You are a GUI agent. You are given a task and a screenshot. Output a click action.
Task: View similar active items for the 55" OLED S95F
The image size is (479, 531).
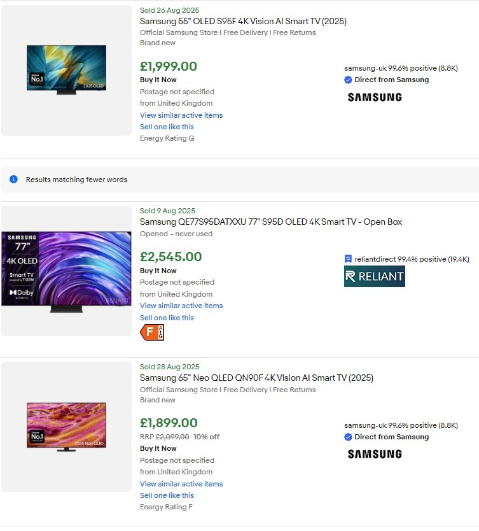pyautogui.click(x=181, y=115)
